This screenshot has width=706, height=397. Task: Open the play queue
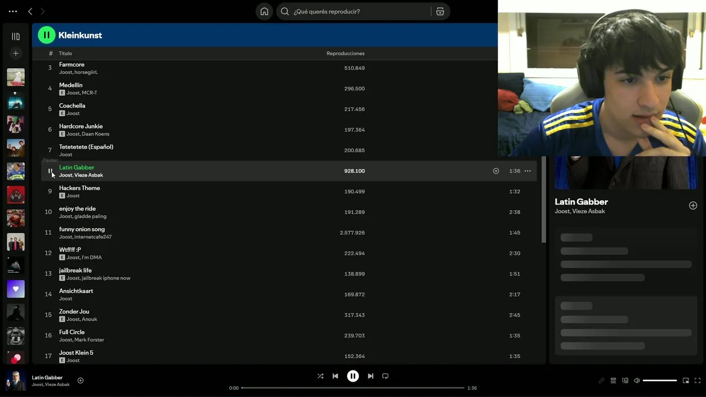613,380
